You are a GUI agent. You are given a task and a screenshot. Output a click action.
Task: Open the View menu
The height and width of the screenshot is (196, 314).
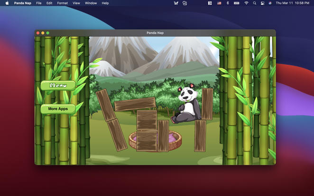(76, 3)
